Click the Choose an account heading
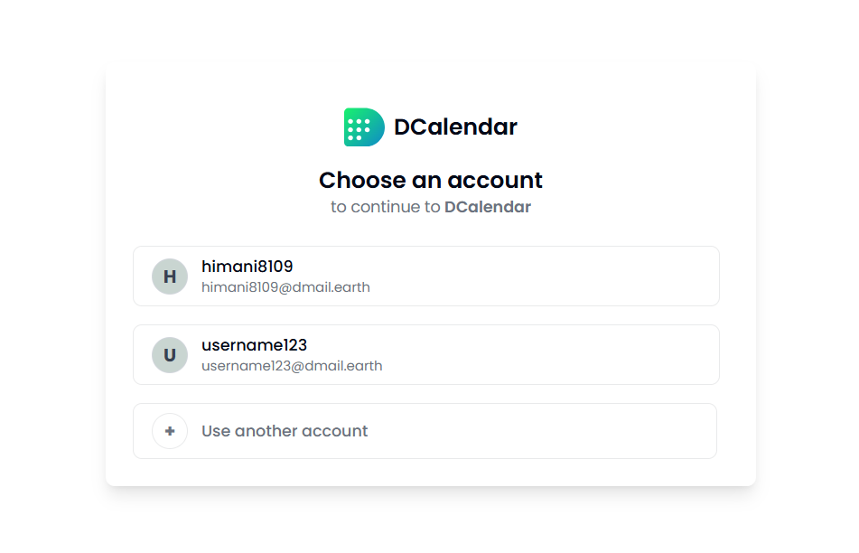The width and height of the screenshot is (859, 553). point(430,180)
